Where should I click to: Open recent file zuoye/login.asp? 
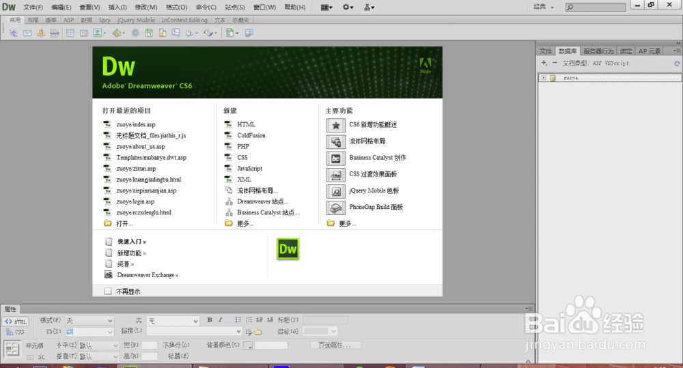[x=135, y=201]
